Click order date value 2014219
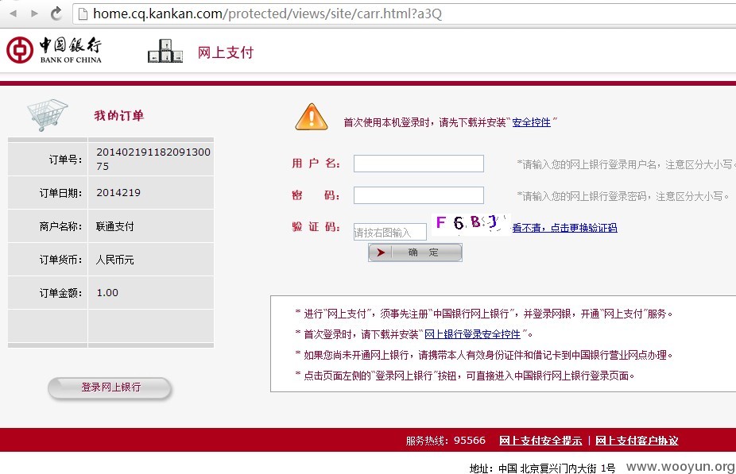Viewport: 736px width, 474px height. pyautogui.click(x=118, y=193)
